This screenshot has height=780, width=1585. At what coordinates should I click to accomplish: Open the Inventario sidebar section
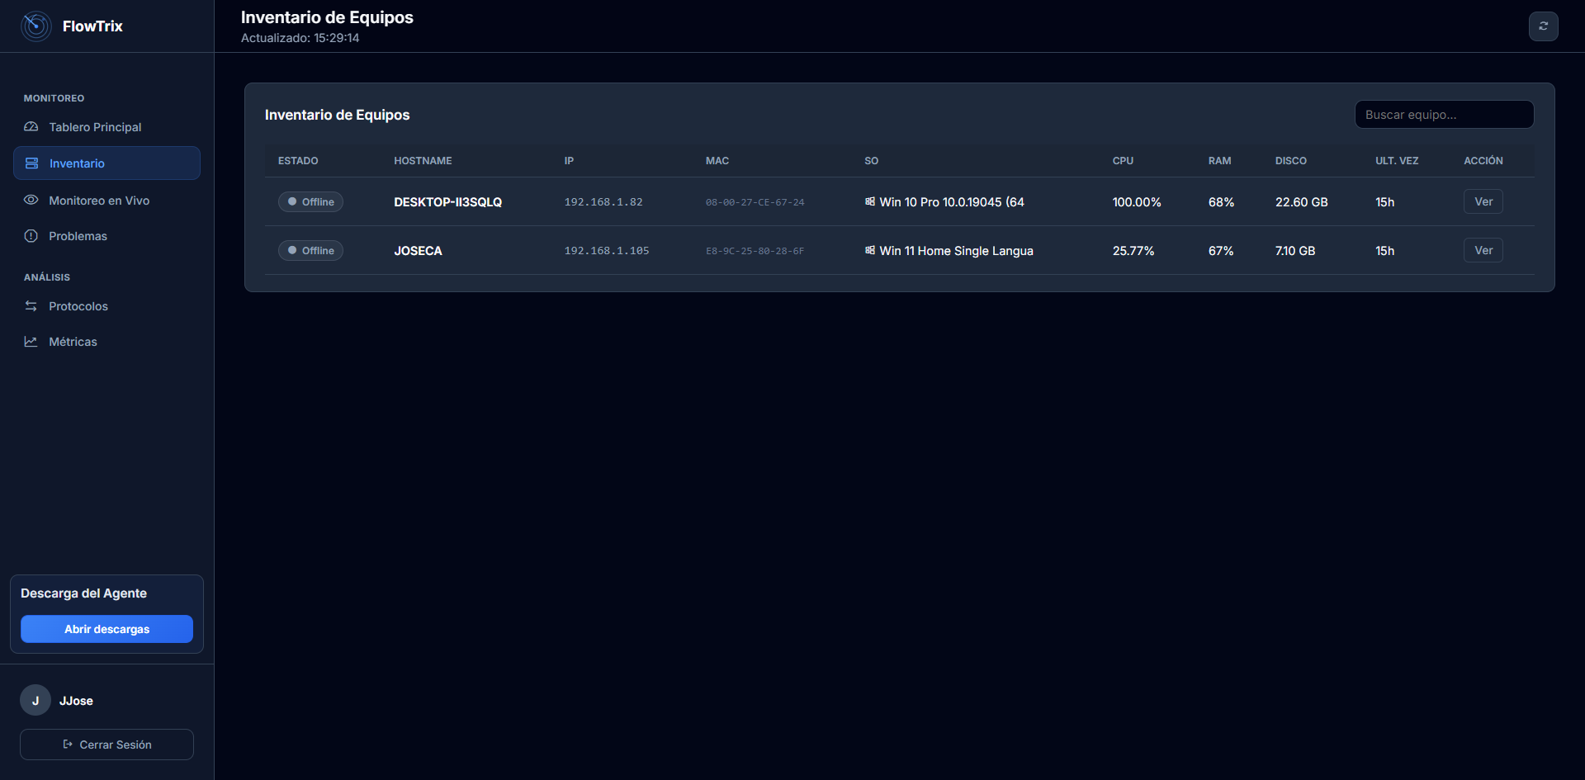(x=106, y=163)
